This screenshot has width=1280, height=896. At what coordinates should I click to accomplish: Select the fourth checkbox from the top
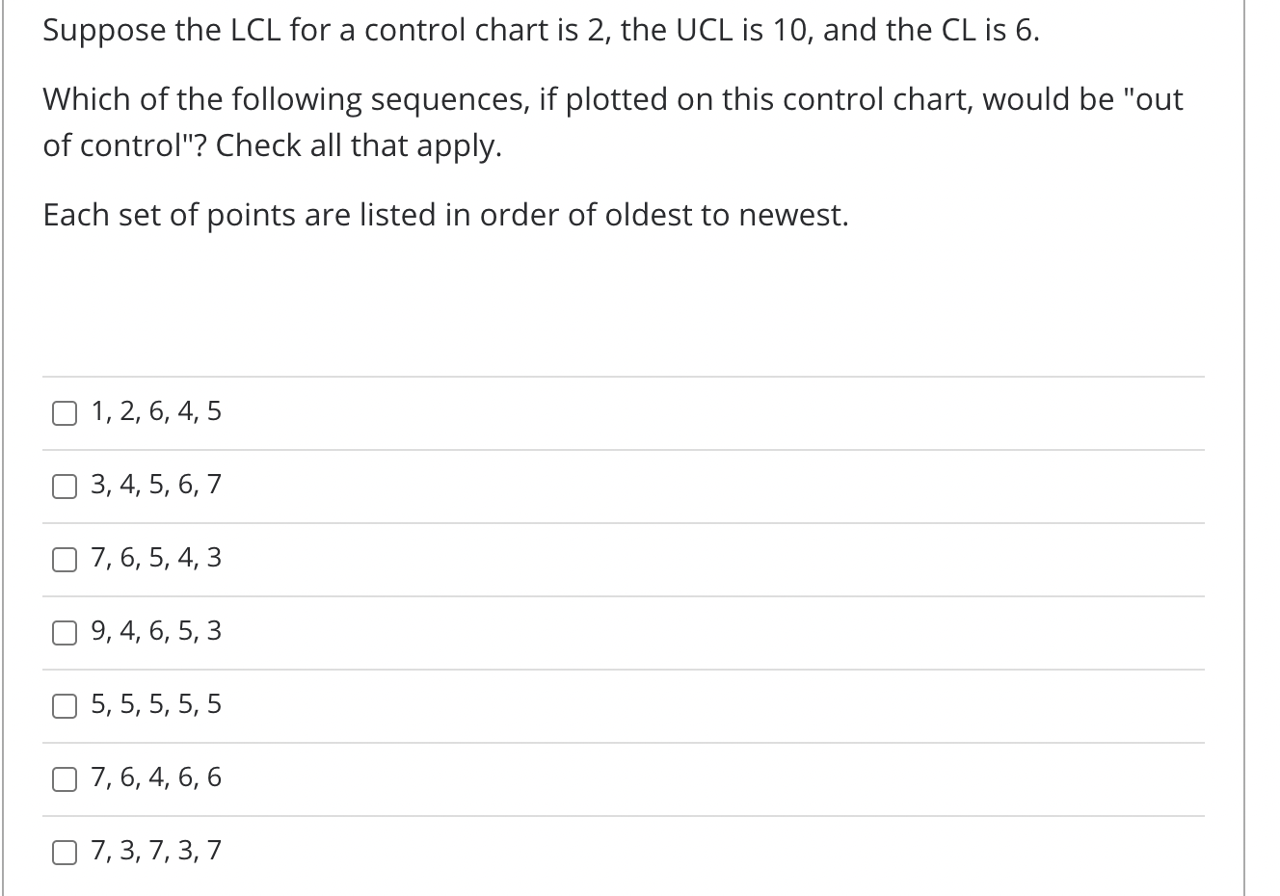pyautogui.click(x=64, y=632)
